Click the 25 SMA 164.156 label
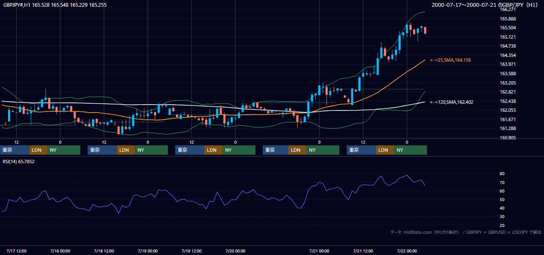The image size is (544, 255). (450, 60)
